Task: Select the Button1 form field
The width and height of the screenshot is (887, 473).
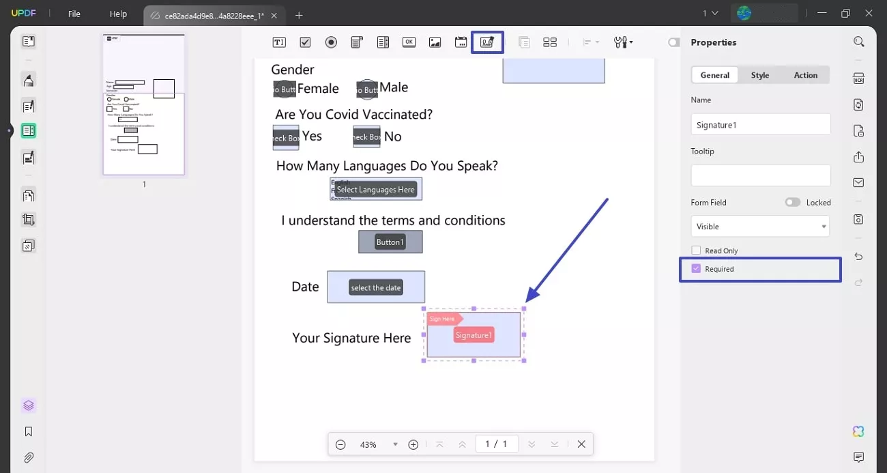Action: [390, 242]
